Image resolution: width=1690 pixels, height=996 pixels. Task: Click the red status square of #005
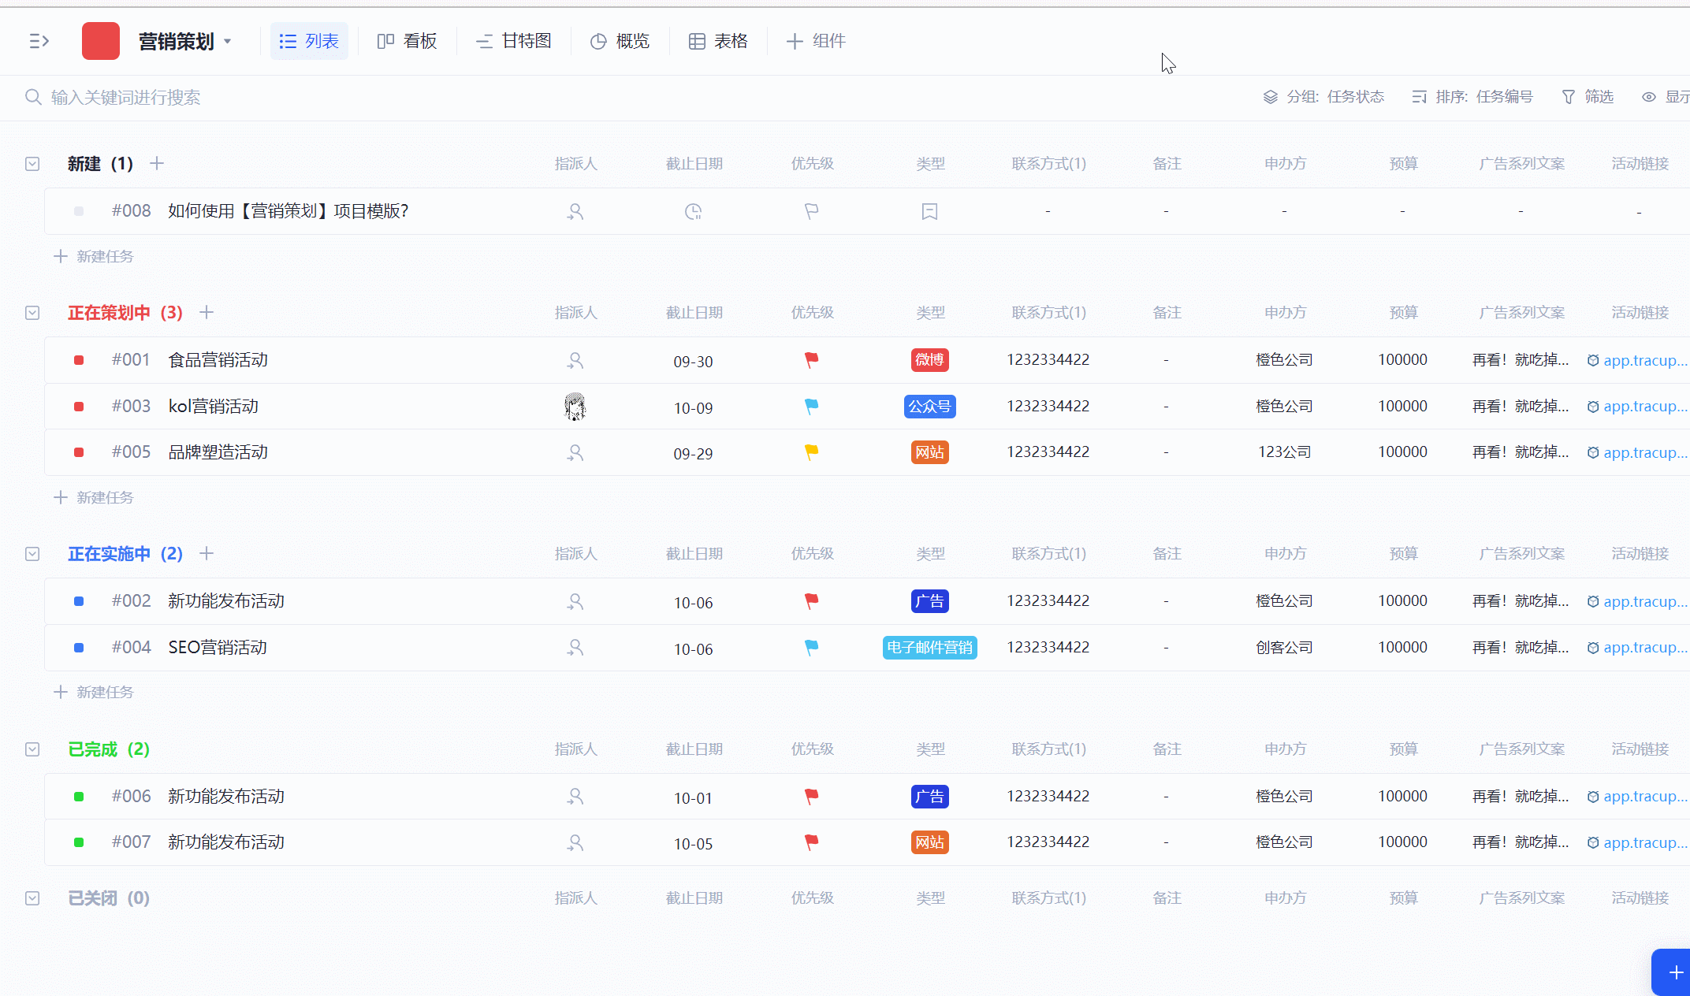tap(79, 452)
